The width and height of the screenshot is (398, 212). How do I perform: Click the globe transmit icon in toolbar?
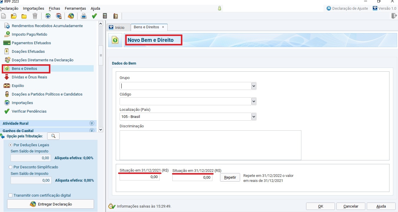coord(71,16)
